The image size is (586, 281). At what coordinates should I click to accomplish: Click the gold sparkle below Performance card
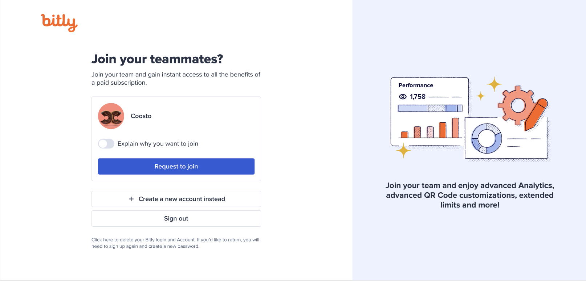(403, 150)
